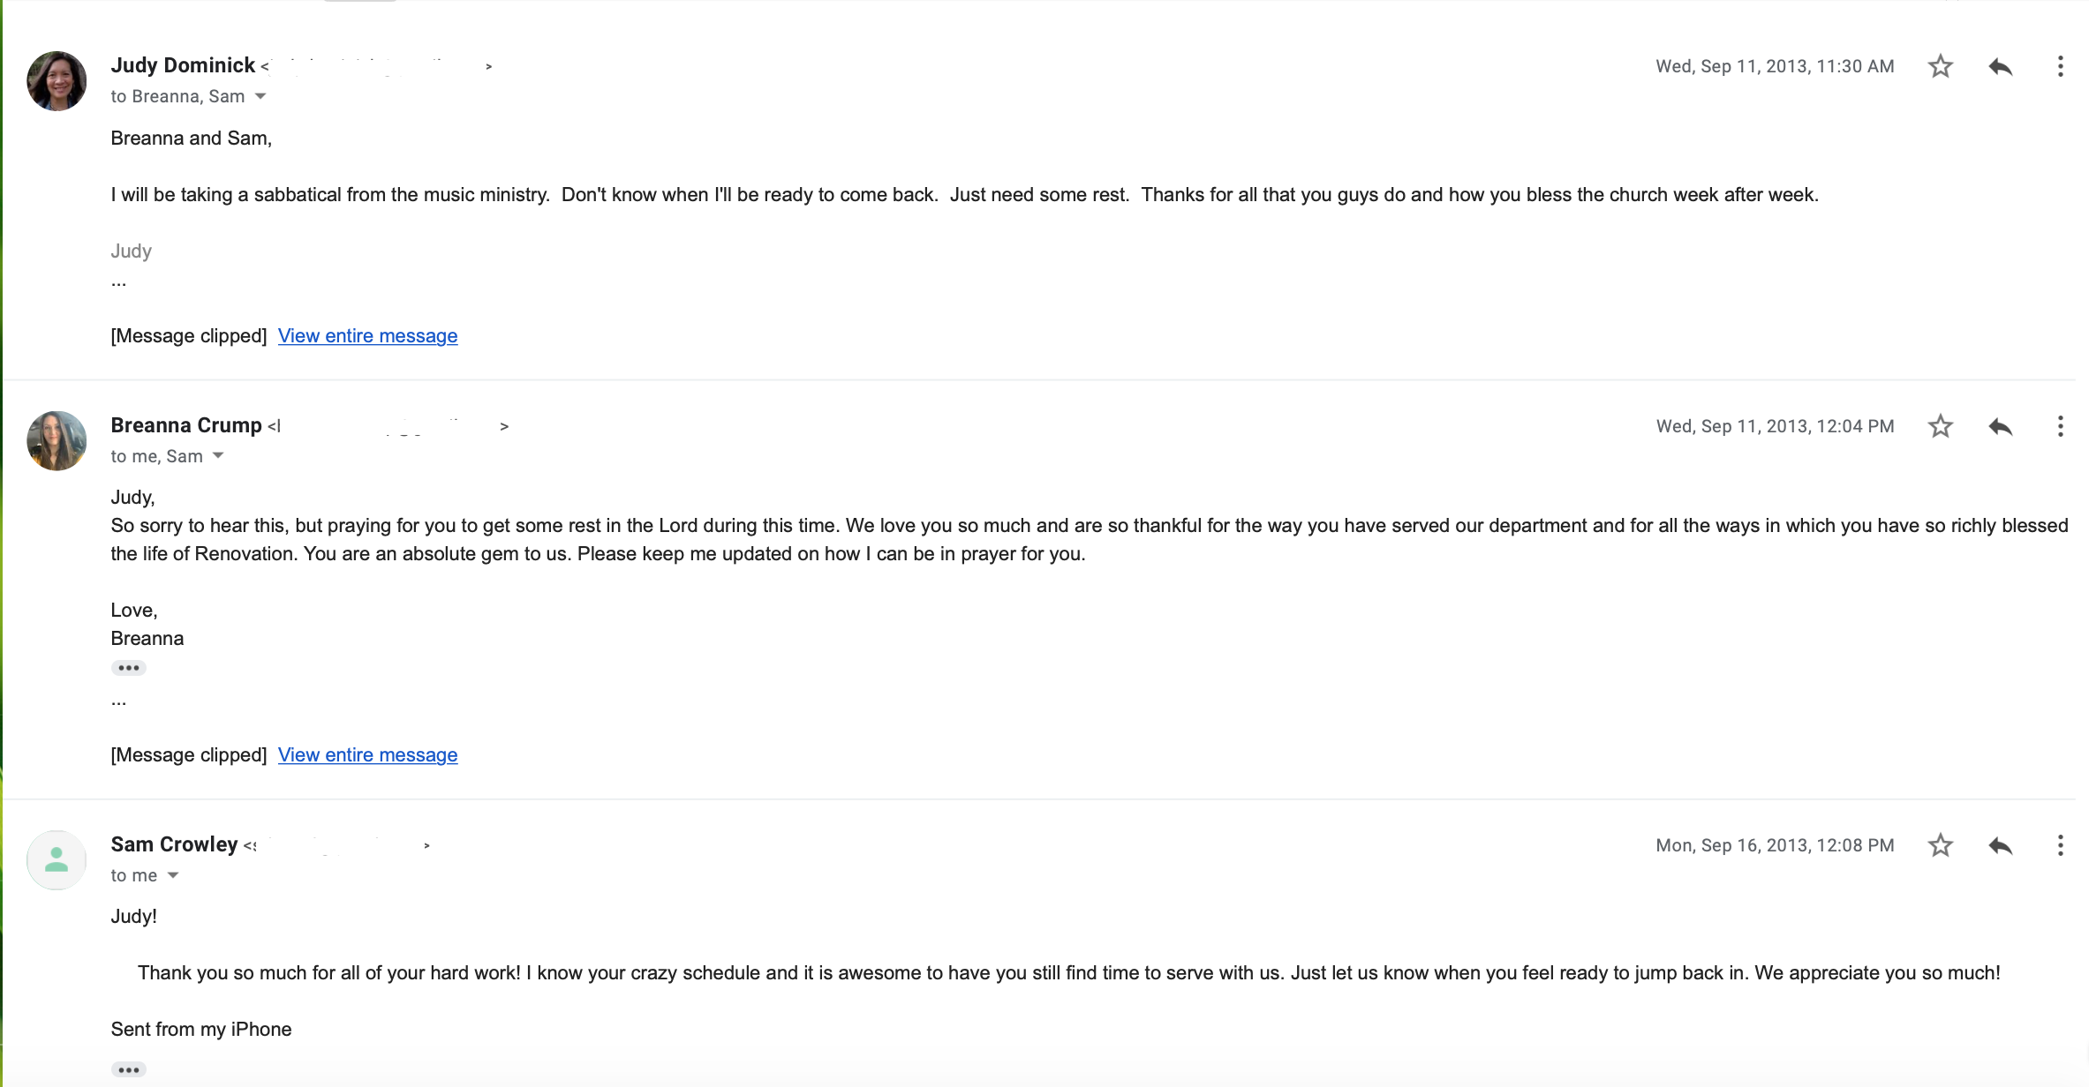Expand recipient details for 'to me, Sam'

218,456
